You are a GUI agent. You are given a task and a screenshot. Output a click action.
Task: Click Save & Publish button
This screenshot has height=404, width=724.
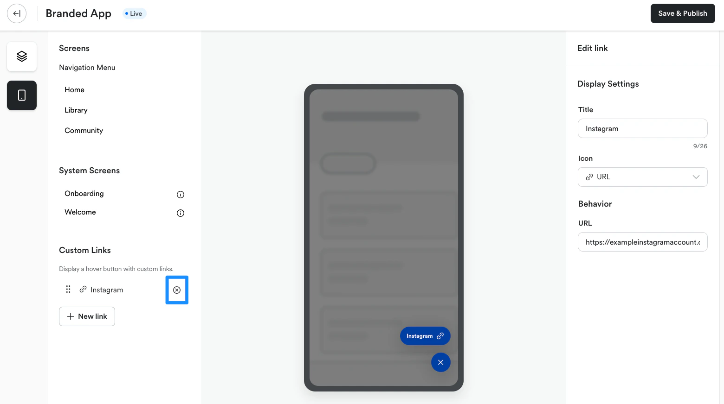[683, 13]
